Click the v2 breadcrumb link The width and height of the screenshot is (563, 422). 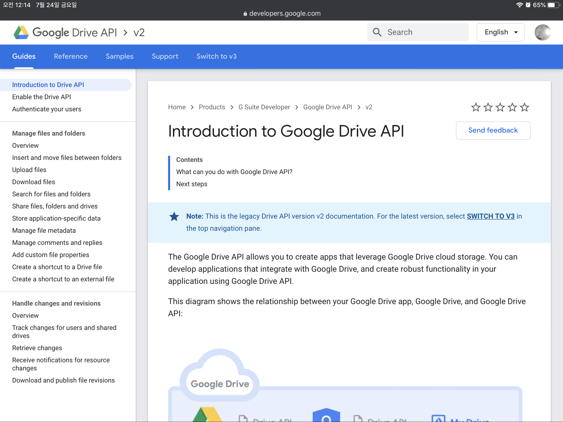click(x=369, y=107)
